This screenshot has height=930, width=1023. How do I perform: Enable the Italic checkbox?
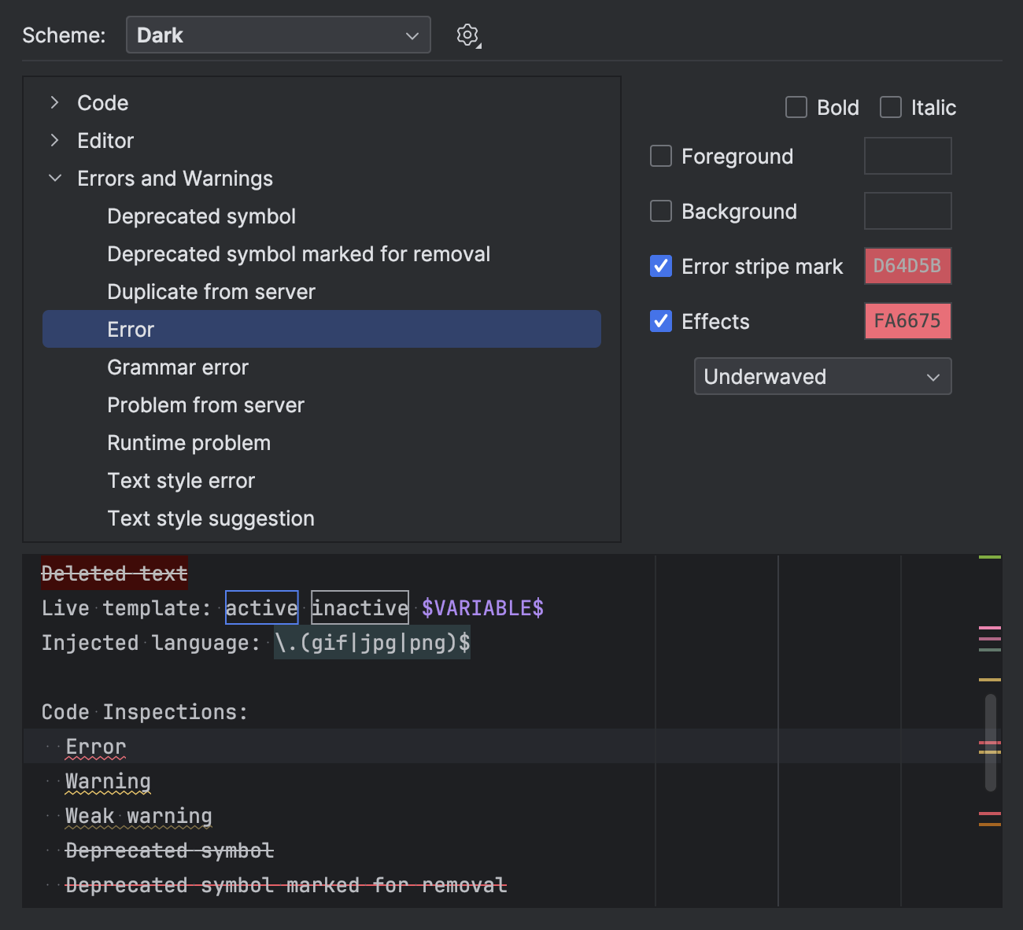pos(891,108)
